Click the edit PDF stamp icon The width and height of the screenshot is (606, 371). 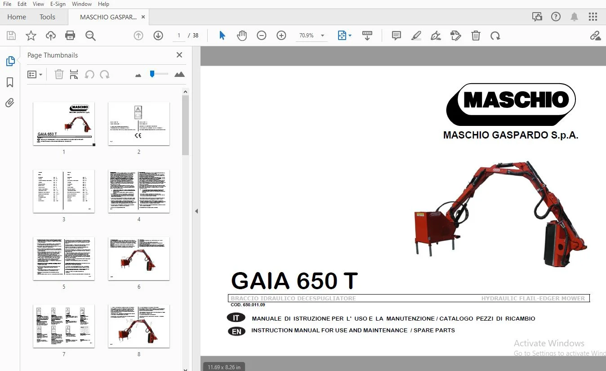[x=455, y=36]
